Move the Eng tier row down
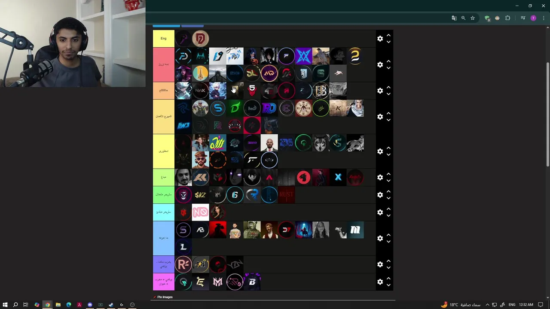550x309 pixels. coord(388,42)
